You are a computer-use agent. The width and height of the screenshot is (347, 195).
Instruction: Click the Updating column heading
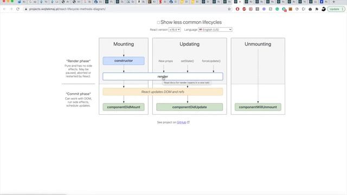click(x=189, y=44)
